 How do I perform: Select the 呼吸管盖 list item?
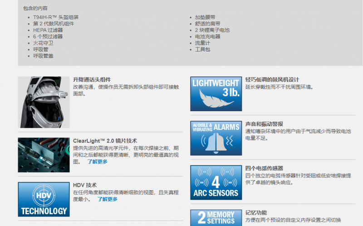(x=43, y=56)
